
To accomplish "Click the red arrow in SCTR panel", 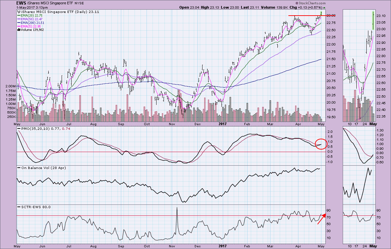I will click(321, 219).
